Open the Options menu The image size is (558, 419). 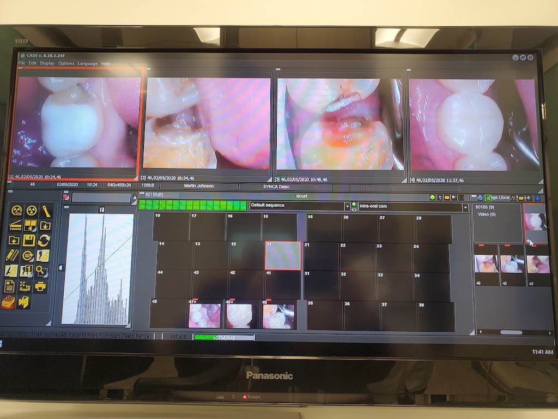tap(66, 63)
